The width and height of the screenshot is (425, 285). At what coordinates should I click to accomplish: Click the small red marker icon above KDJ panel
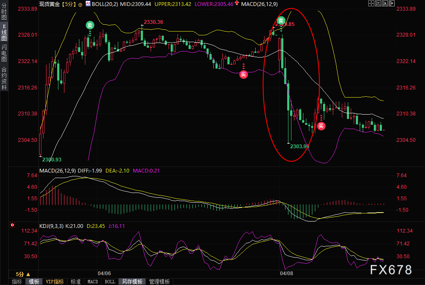12,225
